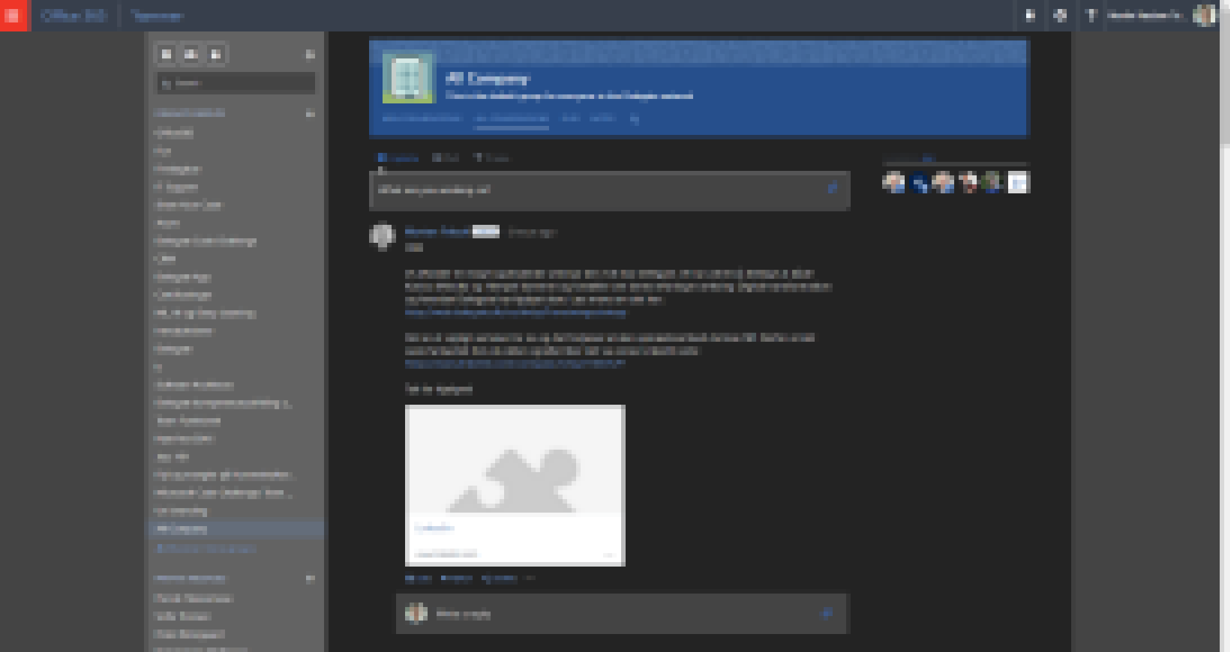Viewport: 1230px width, 652px height.
Task: Select the Yammer home feed icon
Action: [x=166, y=54]
